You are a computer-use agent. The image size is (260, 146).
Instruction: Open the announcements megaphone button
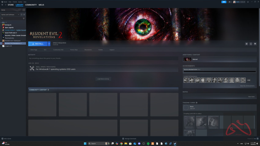224,2
